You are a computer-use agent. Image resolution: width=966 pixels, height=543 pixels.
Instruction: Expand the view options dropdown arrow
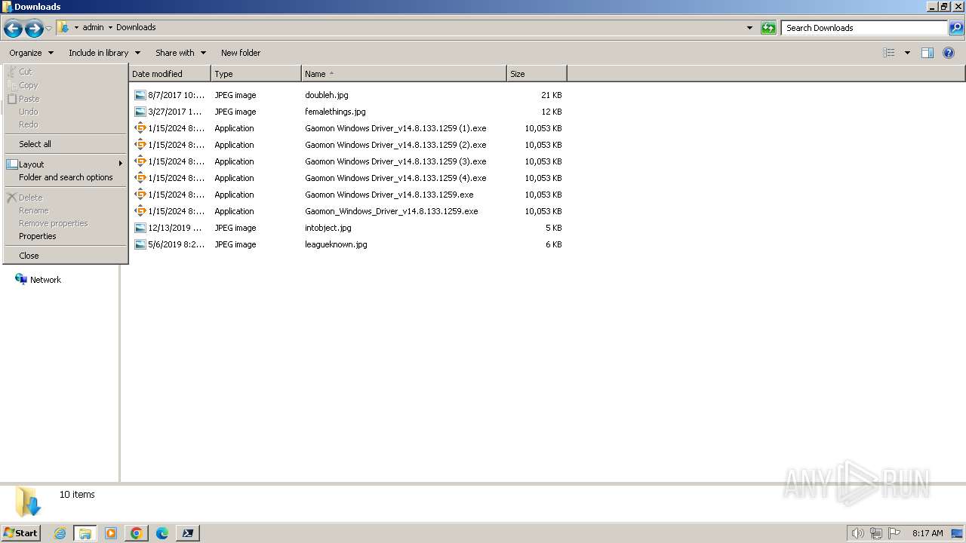(x=907, y=53)
